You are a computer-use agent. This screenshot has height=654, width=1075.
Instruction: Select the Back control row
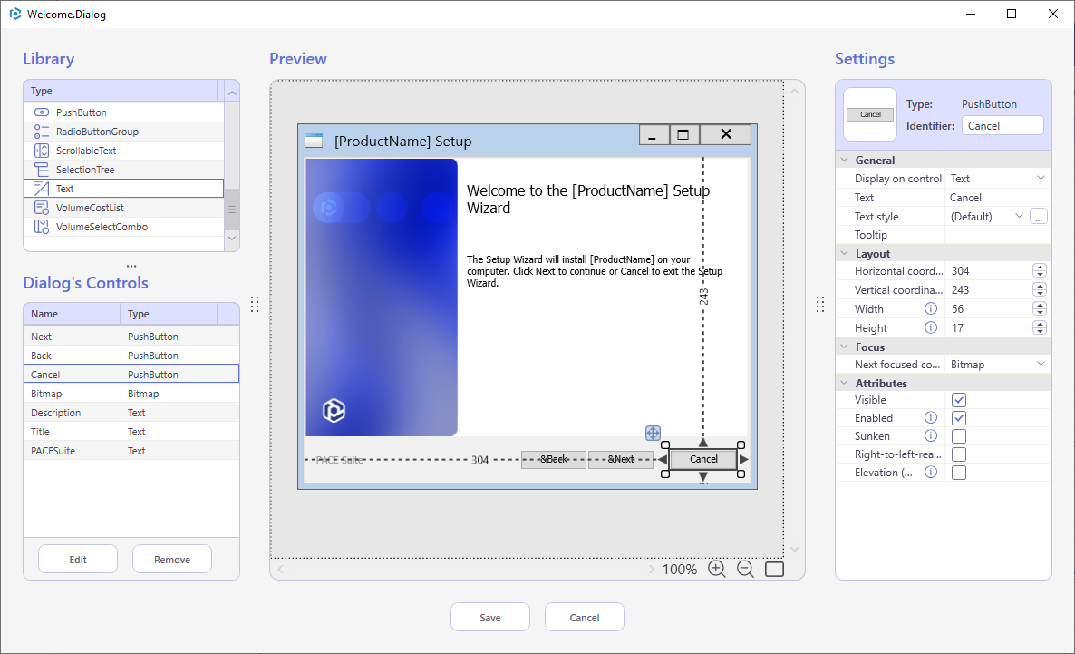(x=131, y=356)
